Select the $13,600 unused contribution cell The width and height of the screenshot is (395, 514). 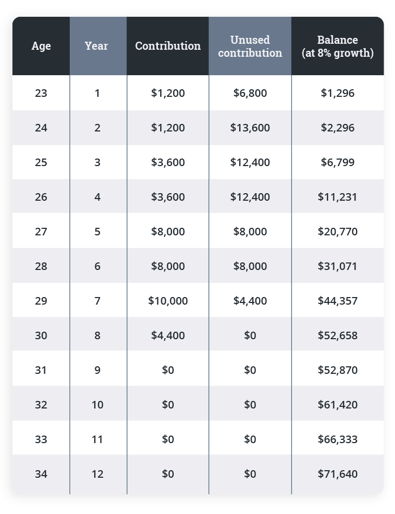pyautogui.click(x=250, y=128)
